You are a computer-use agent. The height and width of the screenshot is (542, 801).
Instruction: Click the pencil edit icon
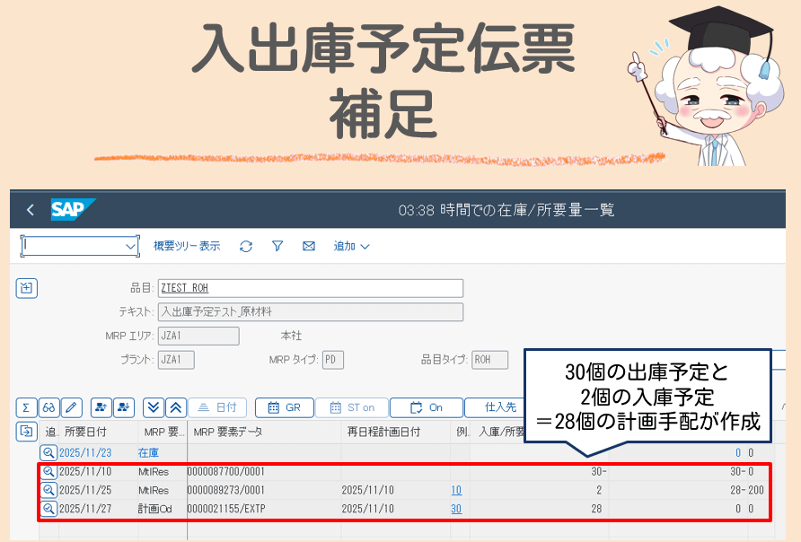(73, 407)
